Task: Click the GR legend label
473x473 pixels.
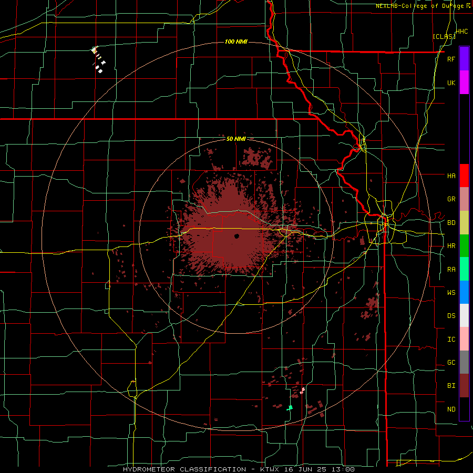Action: tap(451, 199)
